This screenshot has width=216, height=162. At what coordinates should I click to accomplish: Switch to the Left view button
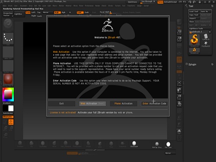[x=33, y=13]
